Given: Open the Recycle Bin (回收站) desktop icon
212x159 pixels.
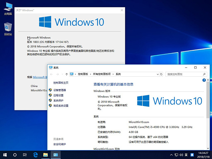Looking at the screenshot, I should tap(8, 29).
